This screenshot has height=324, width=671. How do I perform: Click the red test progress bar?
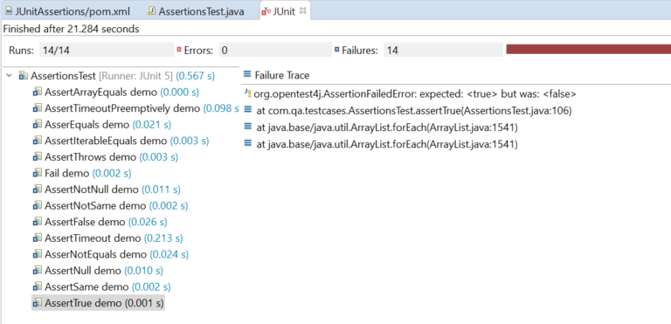(588, 50)
